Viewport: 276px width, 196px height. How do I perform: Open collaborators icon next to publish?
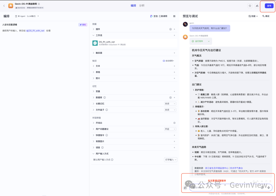(257, 6)
